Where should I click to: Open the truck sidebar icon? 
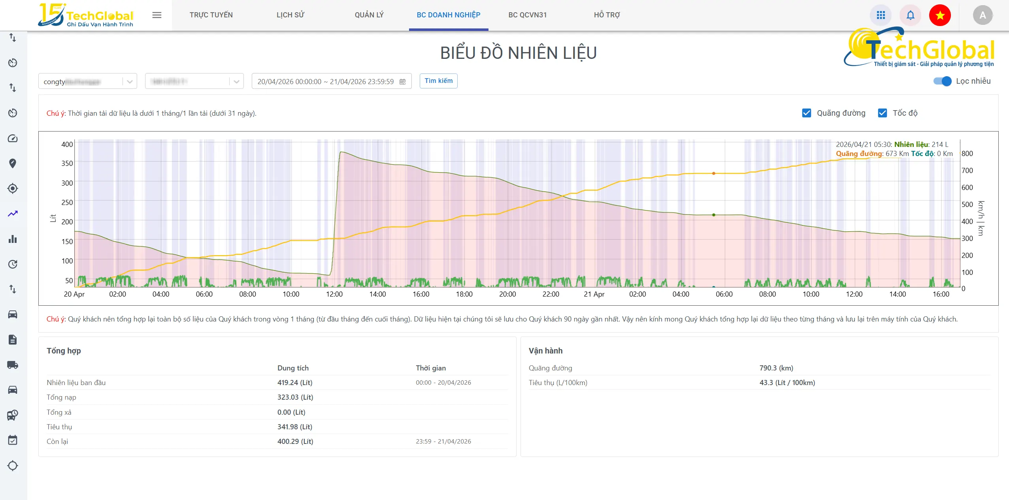click(x=13, y=365)
